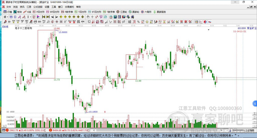Open the 资讯 menu
This screenshot has width=257, height=138.
(x=22, y=7)
